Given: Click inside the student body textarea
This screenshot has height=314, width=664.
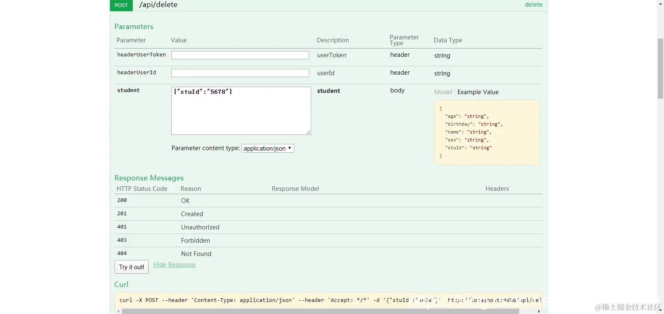Looking at the screenshot, I should pyautogui.click(x=241, y=111).
